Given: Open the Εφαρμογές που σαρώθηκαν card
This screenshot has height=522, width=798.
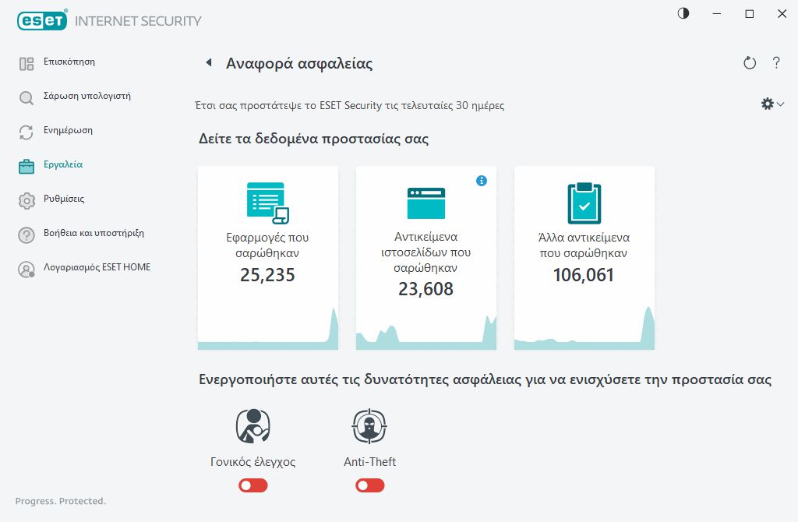Looking at the screenshot, I should coord(268,257).
